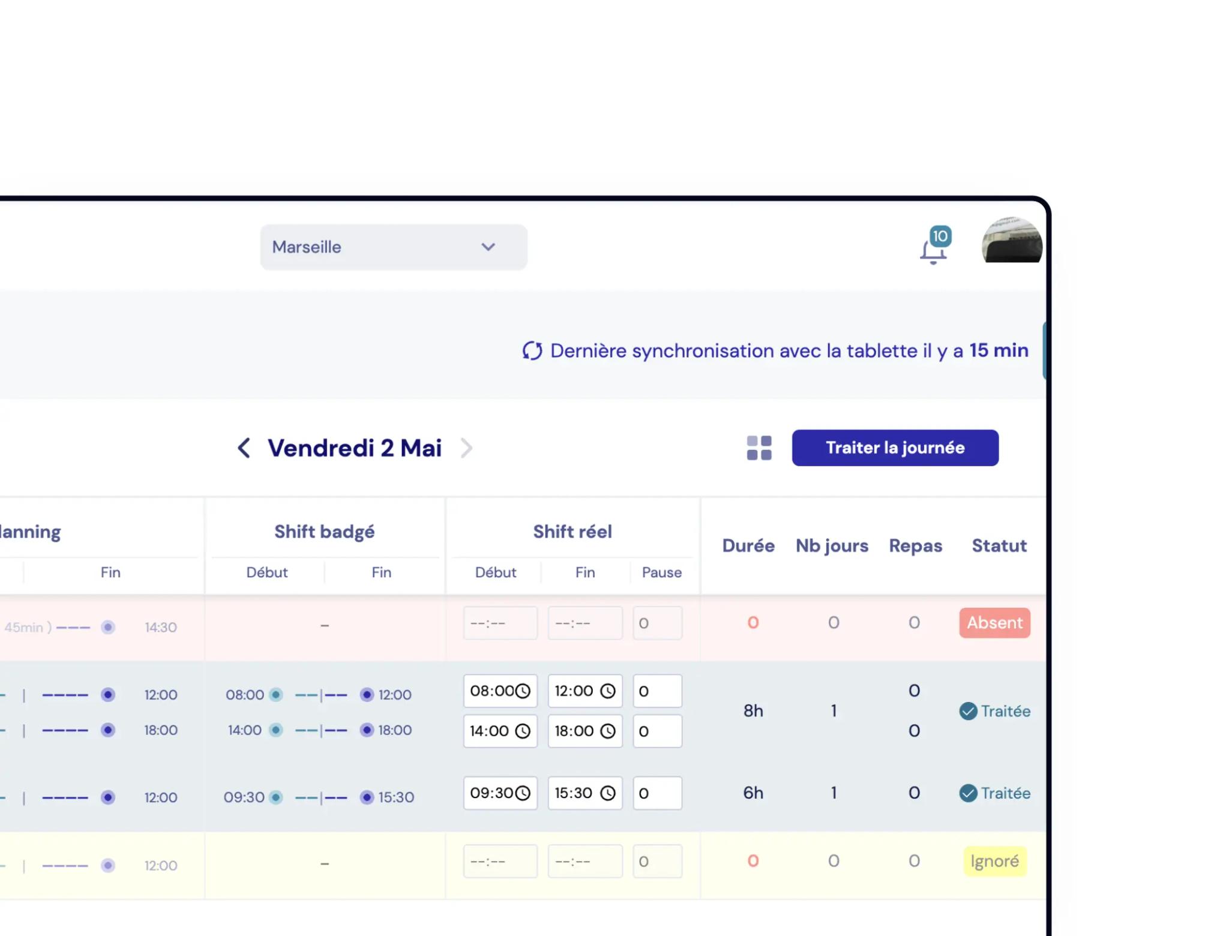Screen dimensions: 1229x936
Task: Click Traiter la journée button
Action: (895, 448)
